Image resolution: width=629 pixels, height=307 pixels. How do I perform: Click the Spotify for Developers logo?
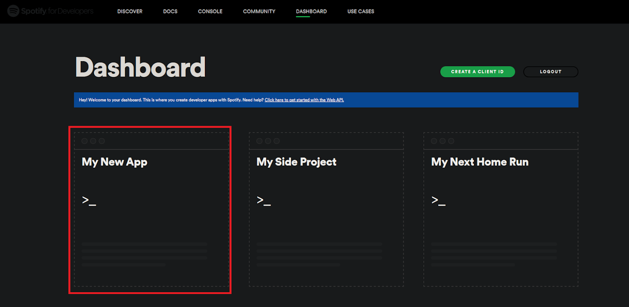(x=50, y=11)
